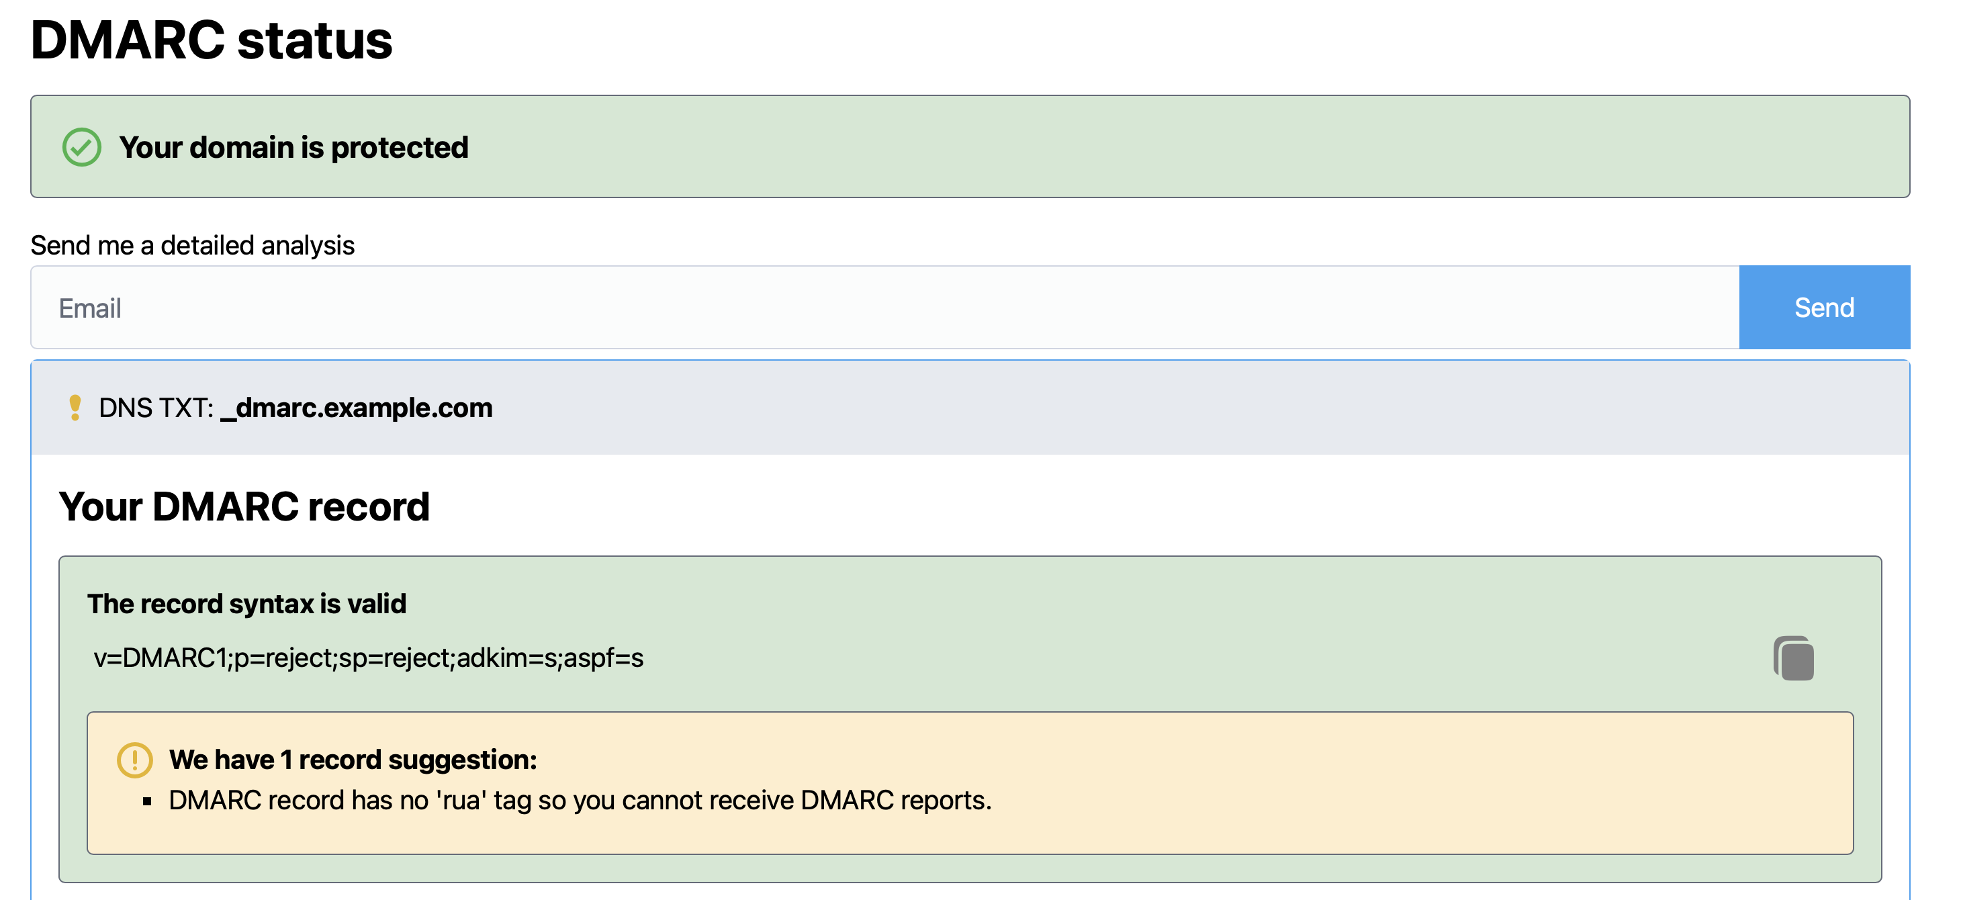Click the 'DNS TXT:' label text

coord(156,408)
